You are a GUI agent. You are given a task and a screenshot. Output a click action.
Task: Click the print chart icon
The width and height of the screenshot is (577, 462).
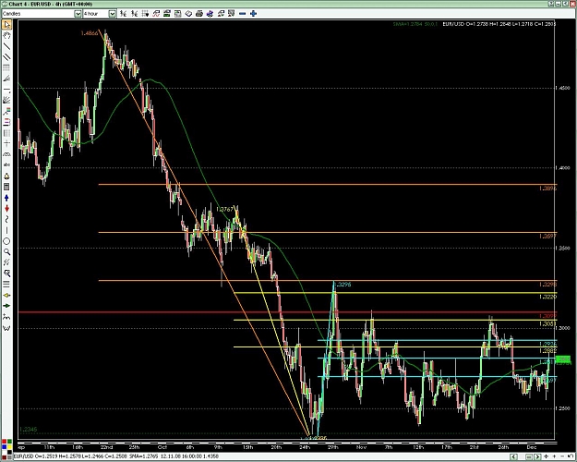tap(199, 14)
